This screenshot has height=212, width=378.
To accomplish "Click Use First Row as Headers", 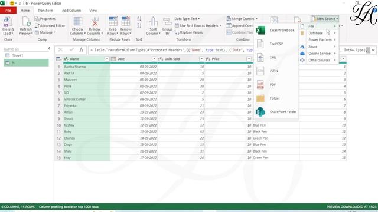I will click(x=198, y=25).
